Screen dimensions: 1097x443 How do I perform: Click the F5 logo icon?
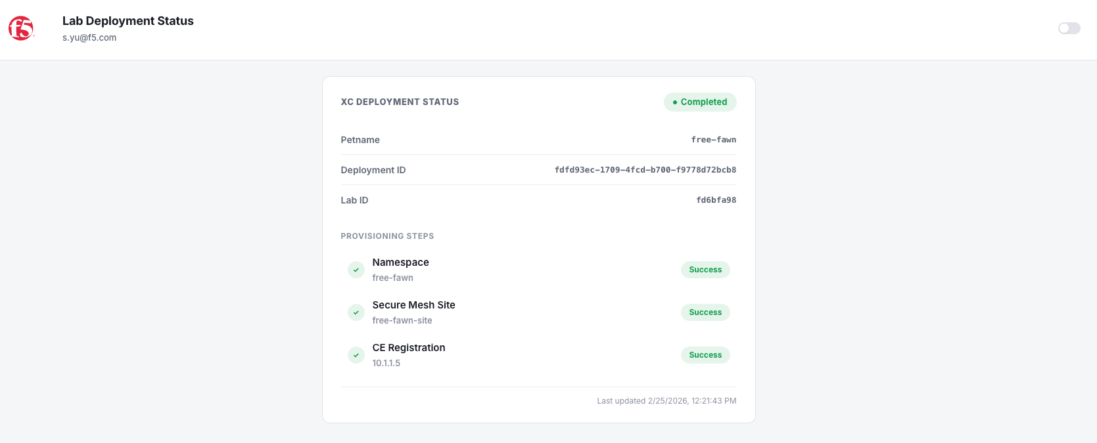[x=21, y=28]
